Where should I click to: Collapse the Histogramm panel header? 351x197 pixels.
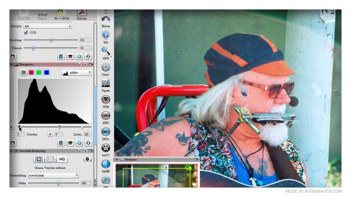tap(11, 64)
